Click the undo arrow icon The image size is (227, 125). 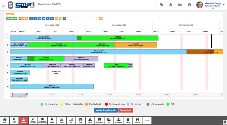click(x=56, y=19)
